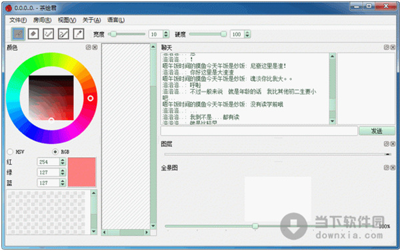This screenshot has height=251, width=400.
Task: Click the 发送 send button
Action: (377, 131)
